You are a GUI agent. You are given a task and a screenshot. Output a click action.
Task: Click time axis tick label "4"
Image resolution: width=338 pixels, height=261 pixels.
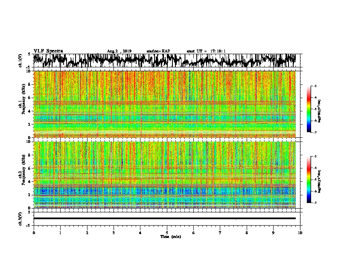pyautogui.click(x=140, y=233)
